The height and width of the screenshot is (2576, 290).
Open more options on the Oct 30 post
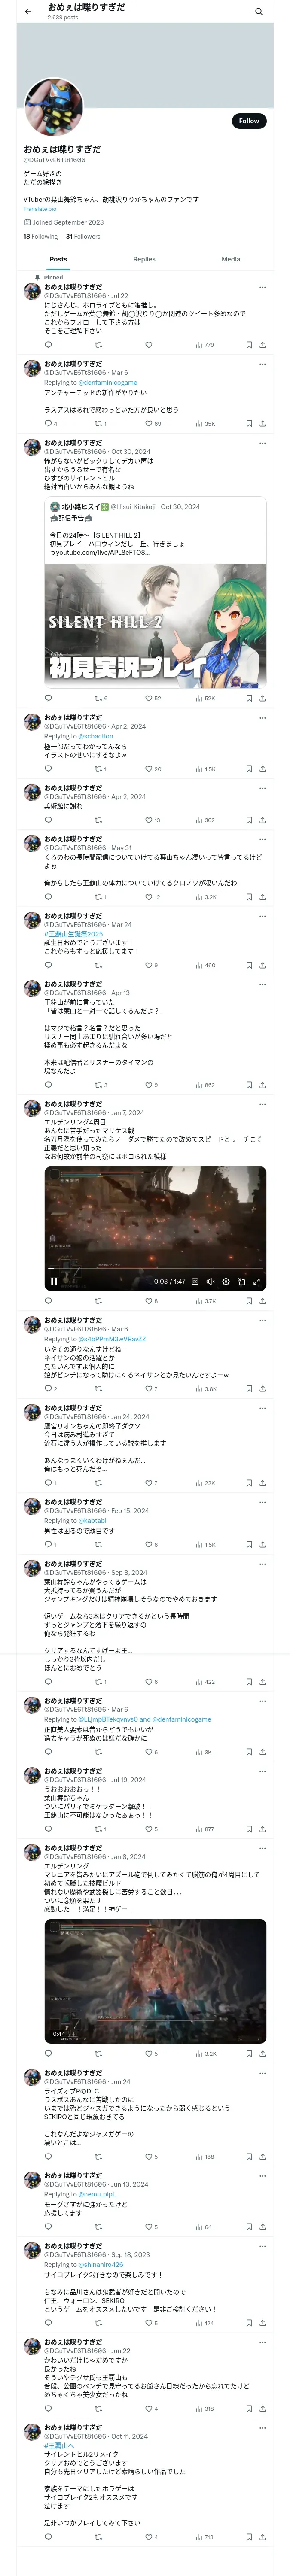tap(262, 443)
